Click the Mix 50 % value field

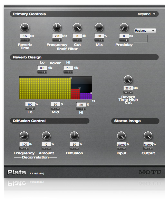pyautogui.click(x=99, y=36)
